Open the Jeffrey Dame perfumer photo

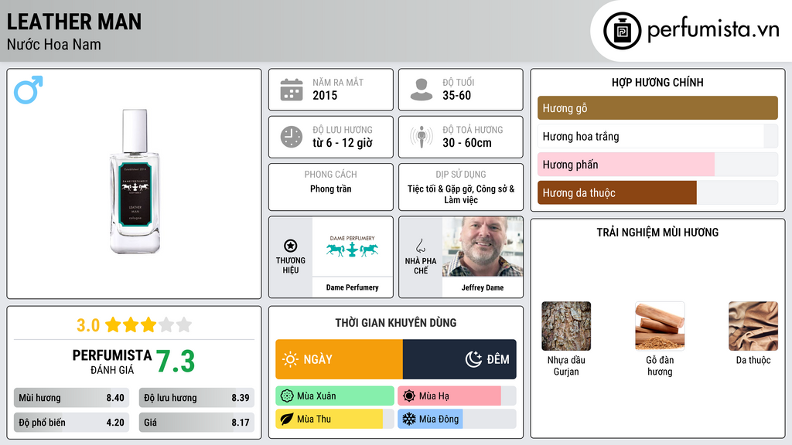[483, 246]
